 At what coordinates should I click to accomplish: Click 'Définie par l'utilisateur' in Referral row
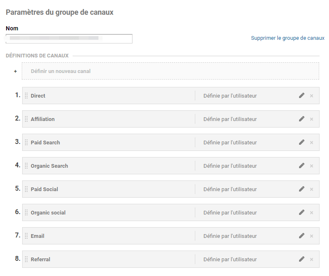(x=230, y=259)
